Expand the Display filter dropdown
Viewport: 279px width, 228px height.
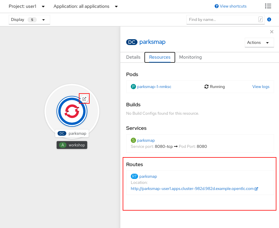[29, 20]
